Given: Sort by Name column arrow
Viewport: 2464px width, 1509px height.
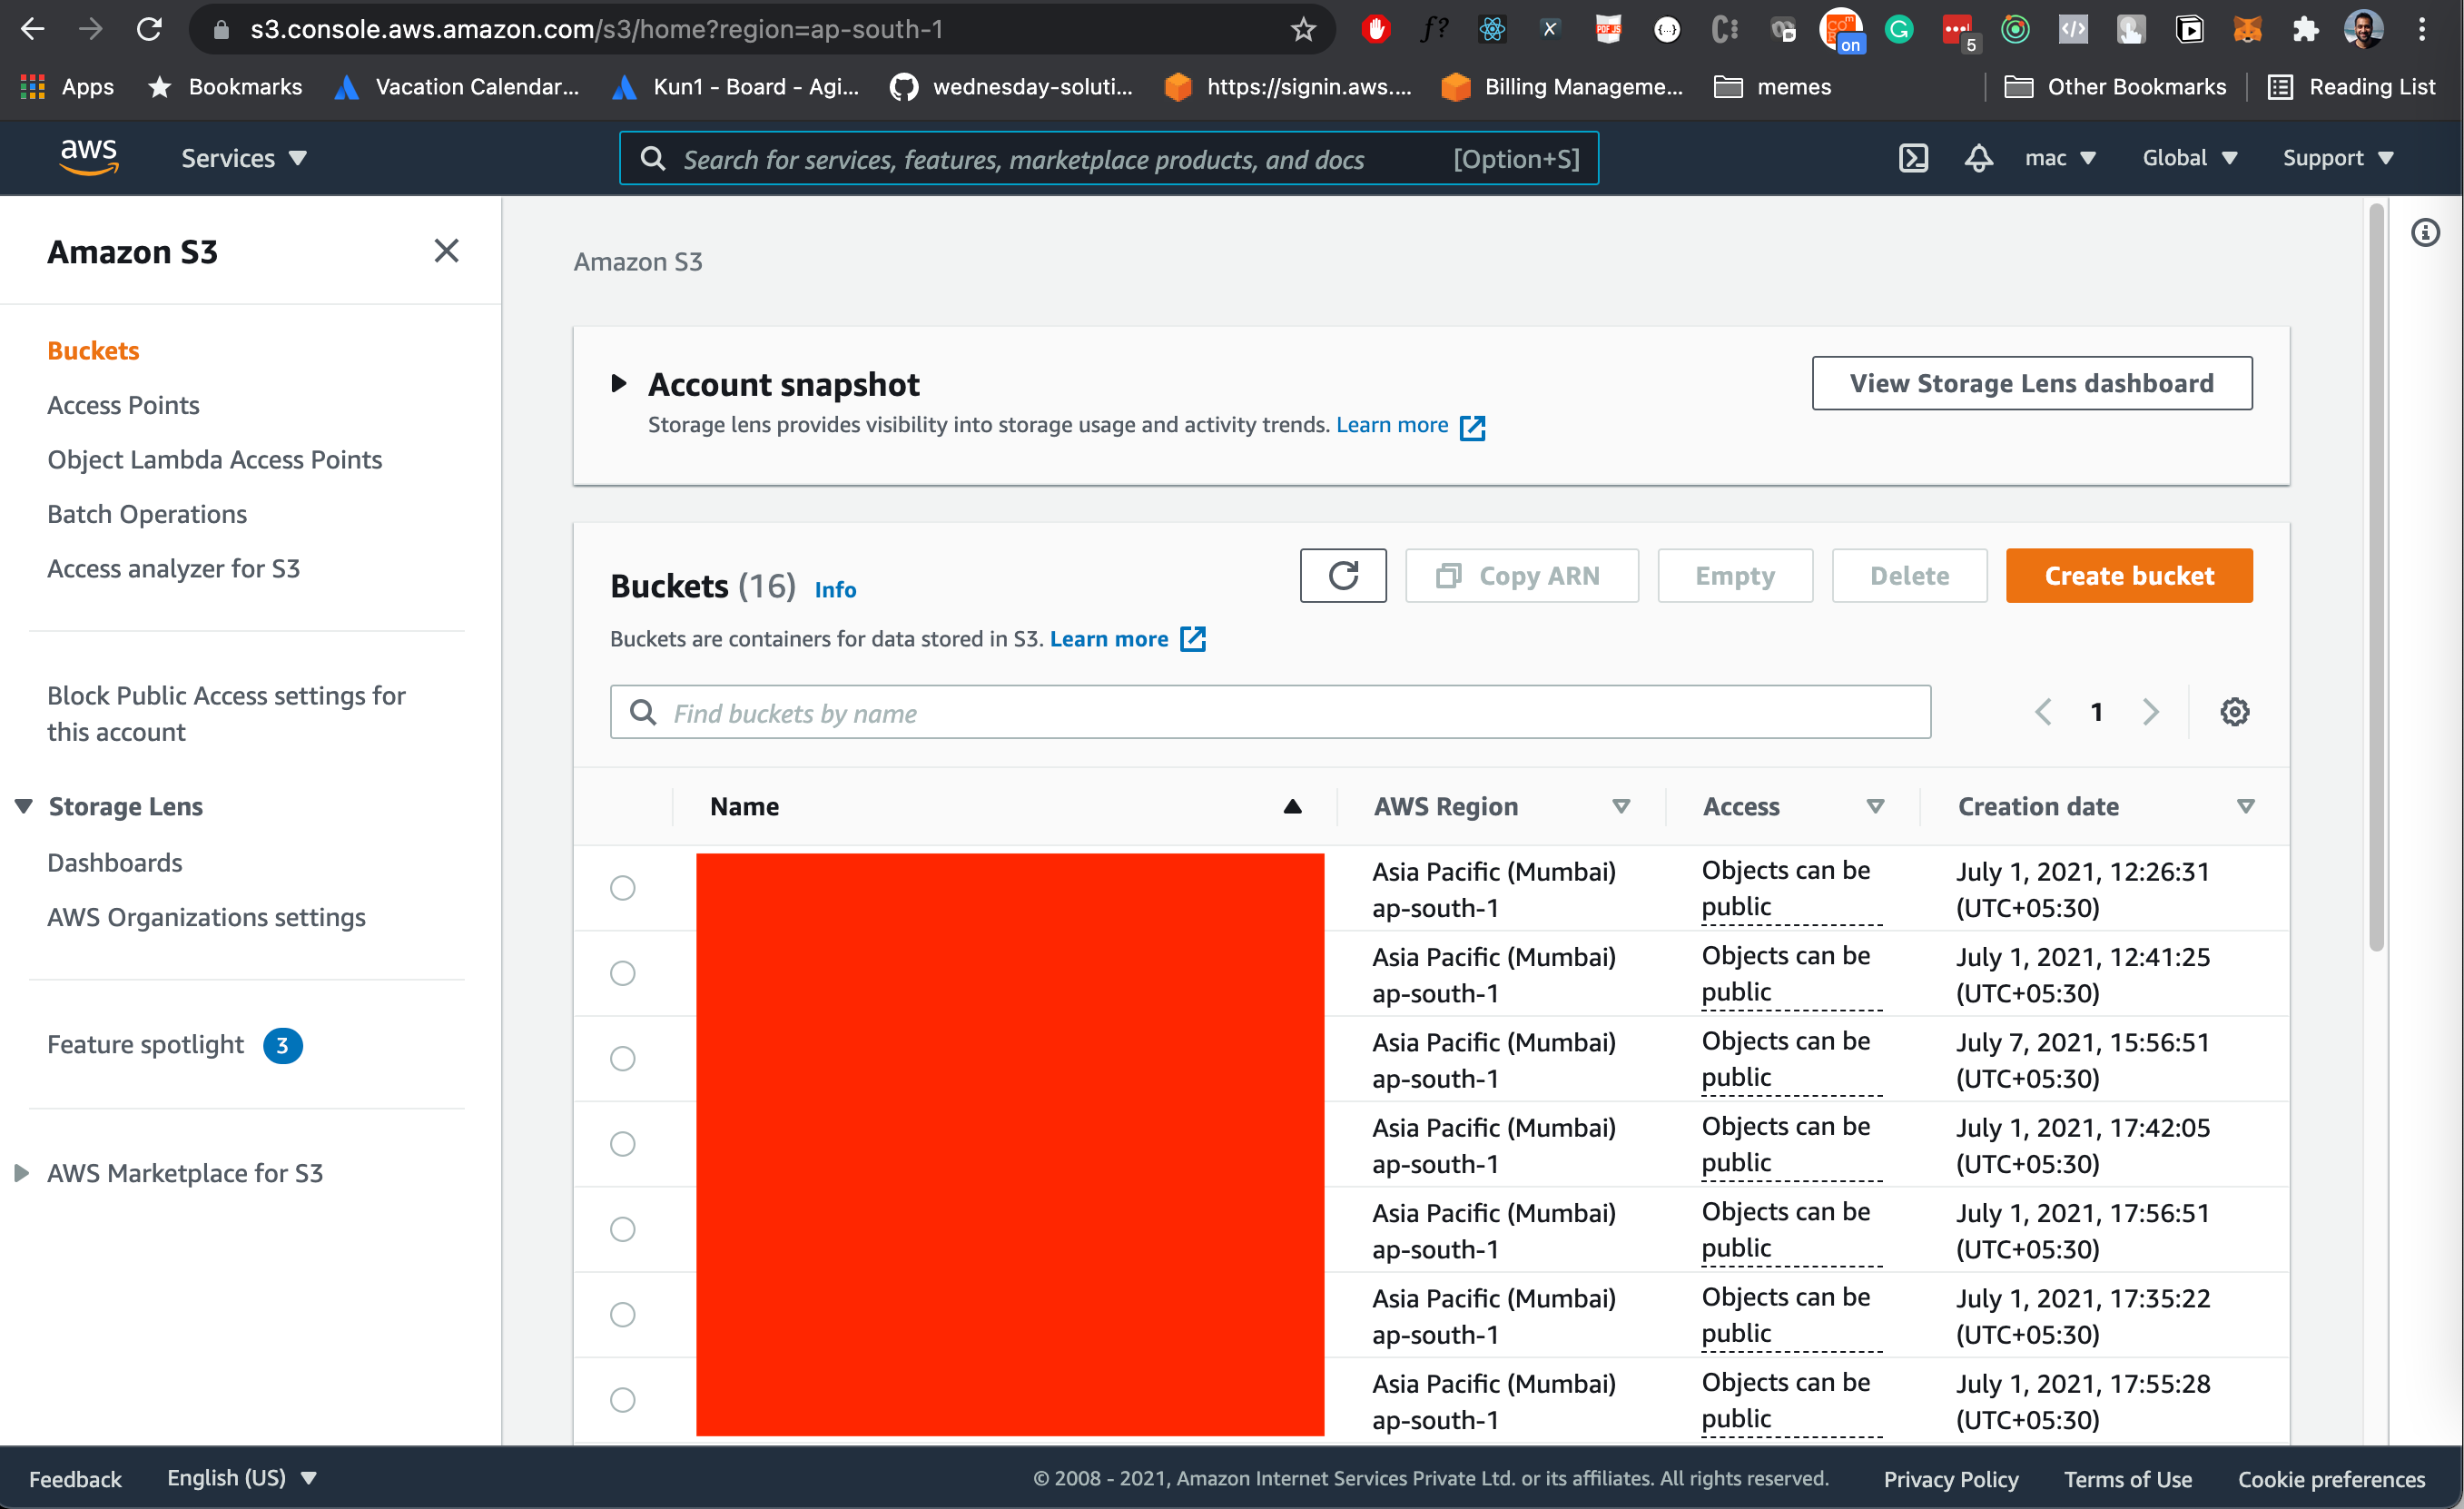Looking at the screenshot, I should click(1292, 806).
